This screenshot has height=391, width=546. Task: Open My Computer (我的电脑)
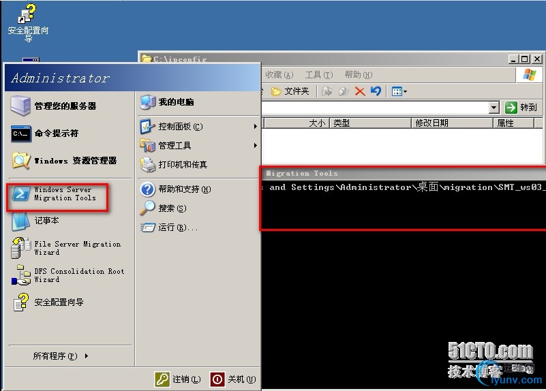167,102
